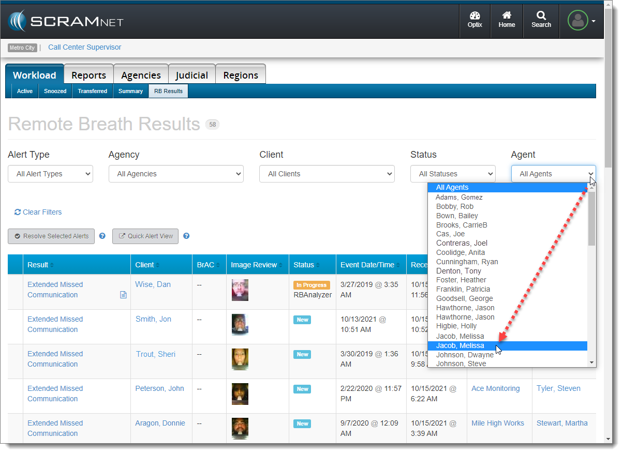Switch to the Reports tab
The height and width of the screenshot is (454, 623).
point(88,75)
